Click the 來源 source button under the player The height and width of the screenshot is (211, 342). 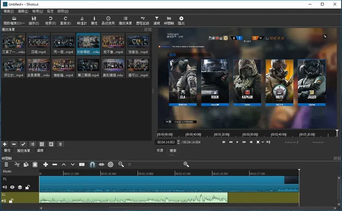click(160, 151)
